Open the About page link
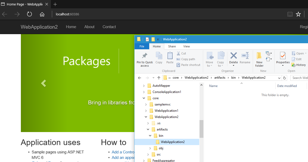This screenshot has height=162, width=308. click(x=89, y=27)
